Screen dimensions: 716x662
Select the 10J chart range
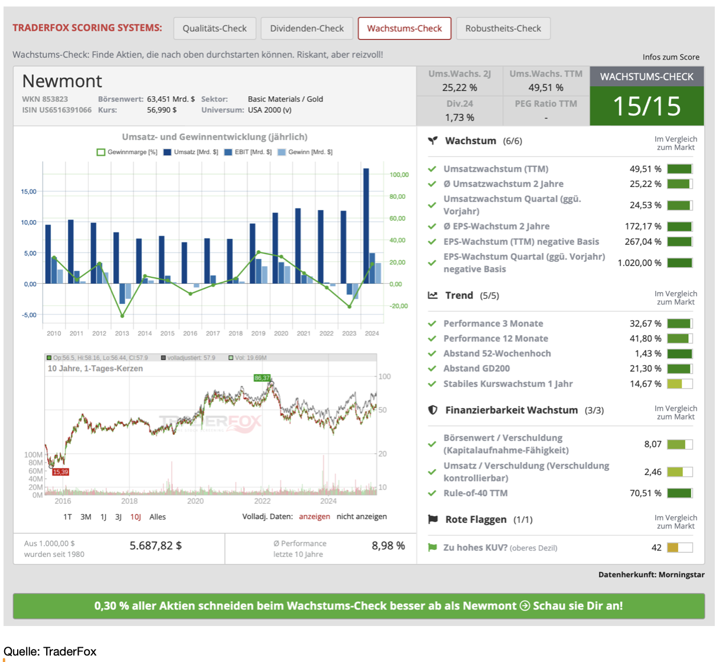pos(136,517)
